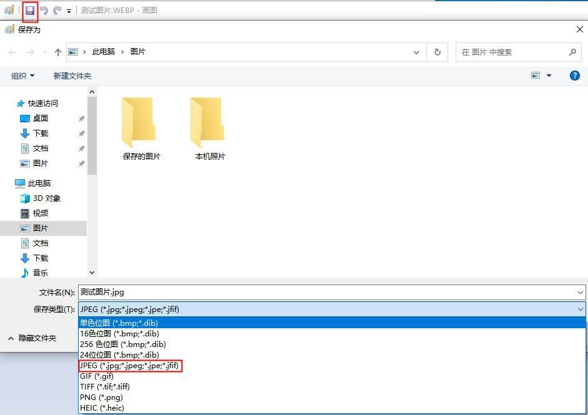The width and height of the screenshot is (588, 415).
Task: Go up to the parent folder
Action: coord(57,52)
